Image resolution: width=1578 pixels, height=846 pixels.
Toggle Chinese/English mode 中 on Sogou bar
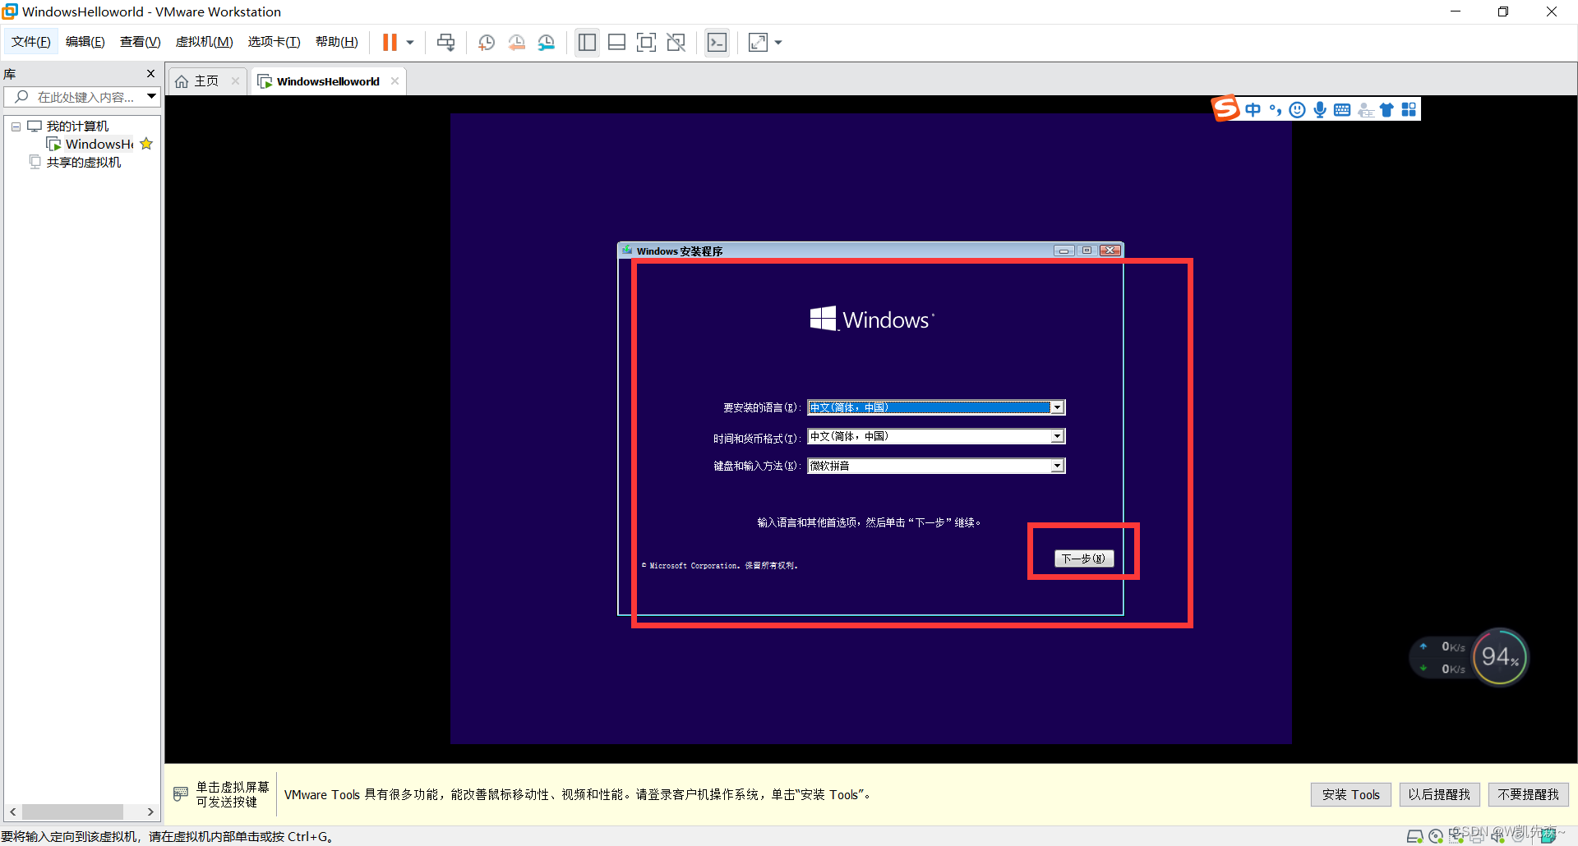(1253, 110)
